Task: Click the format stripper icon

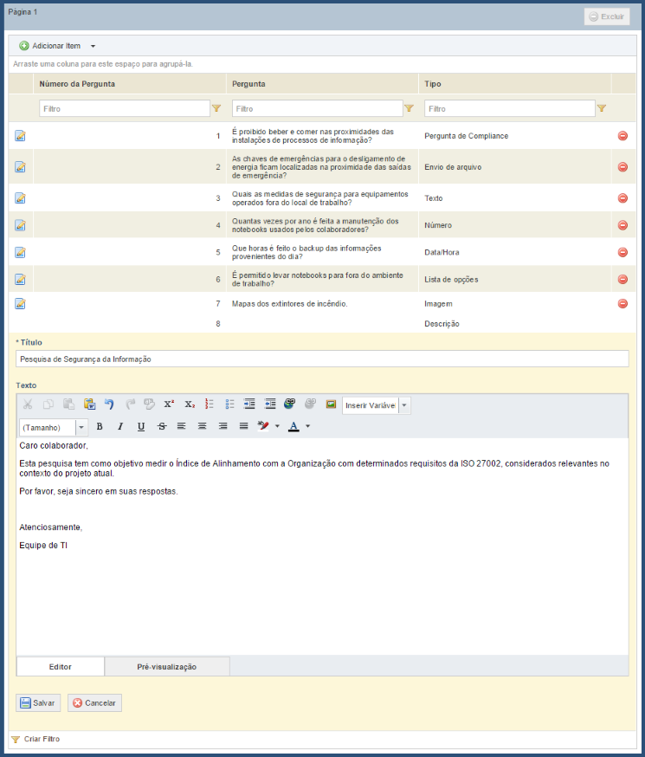Action: [x=150, y=404]
